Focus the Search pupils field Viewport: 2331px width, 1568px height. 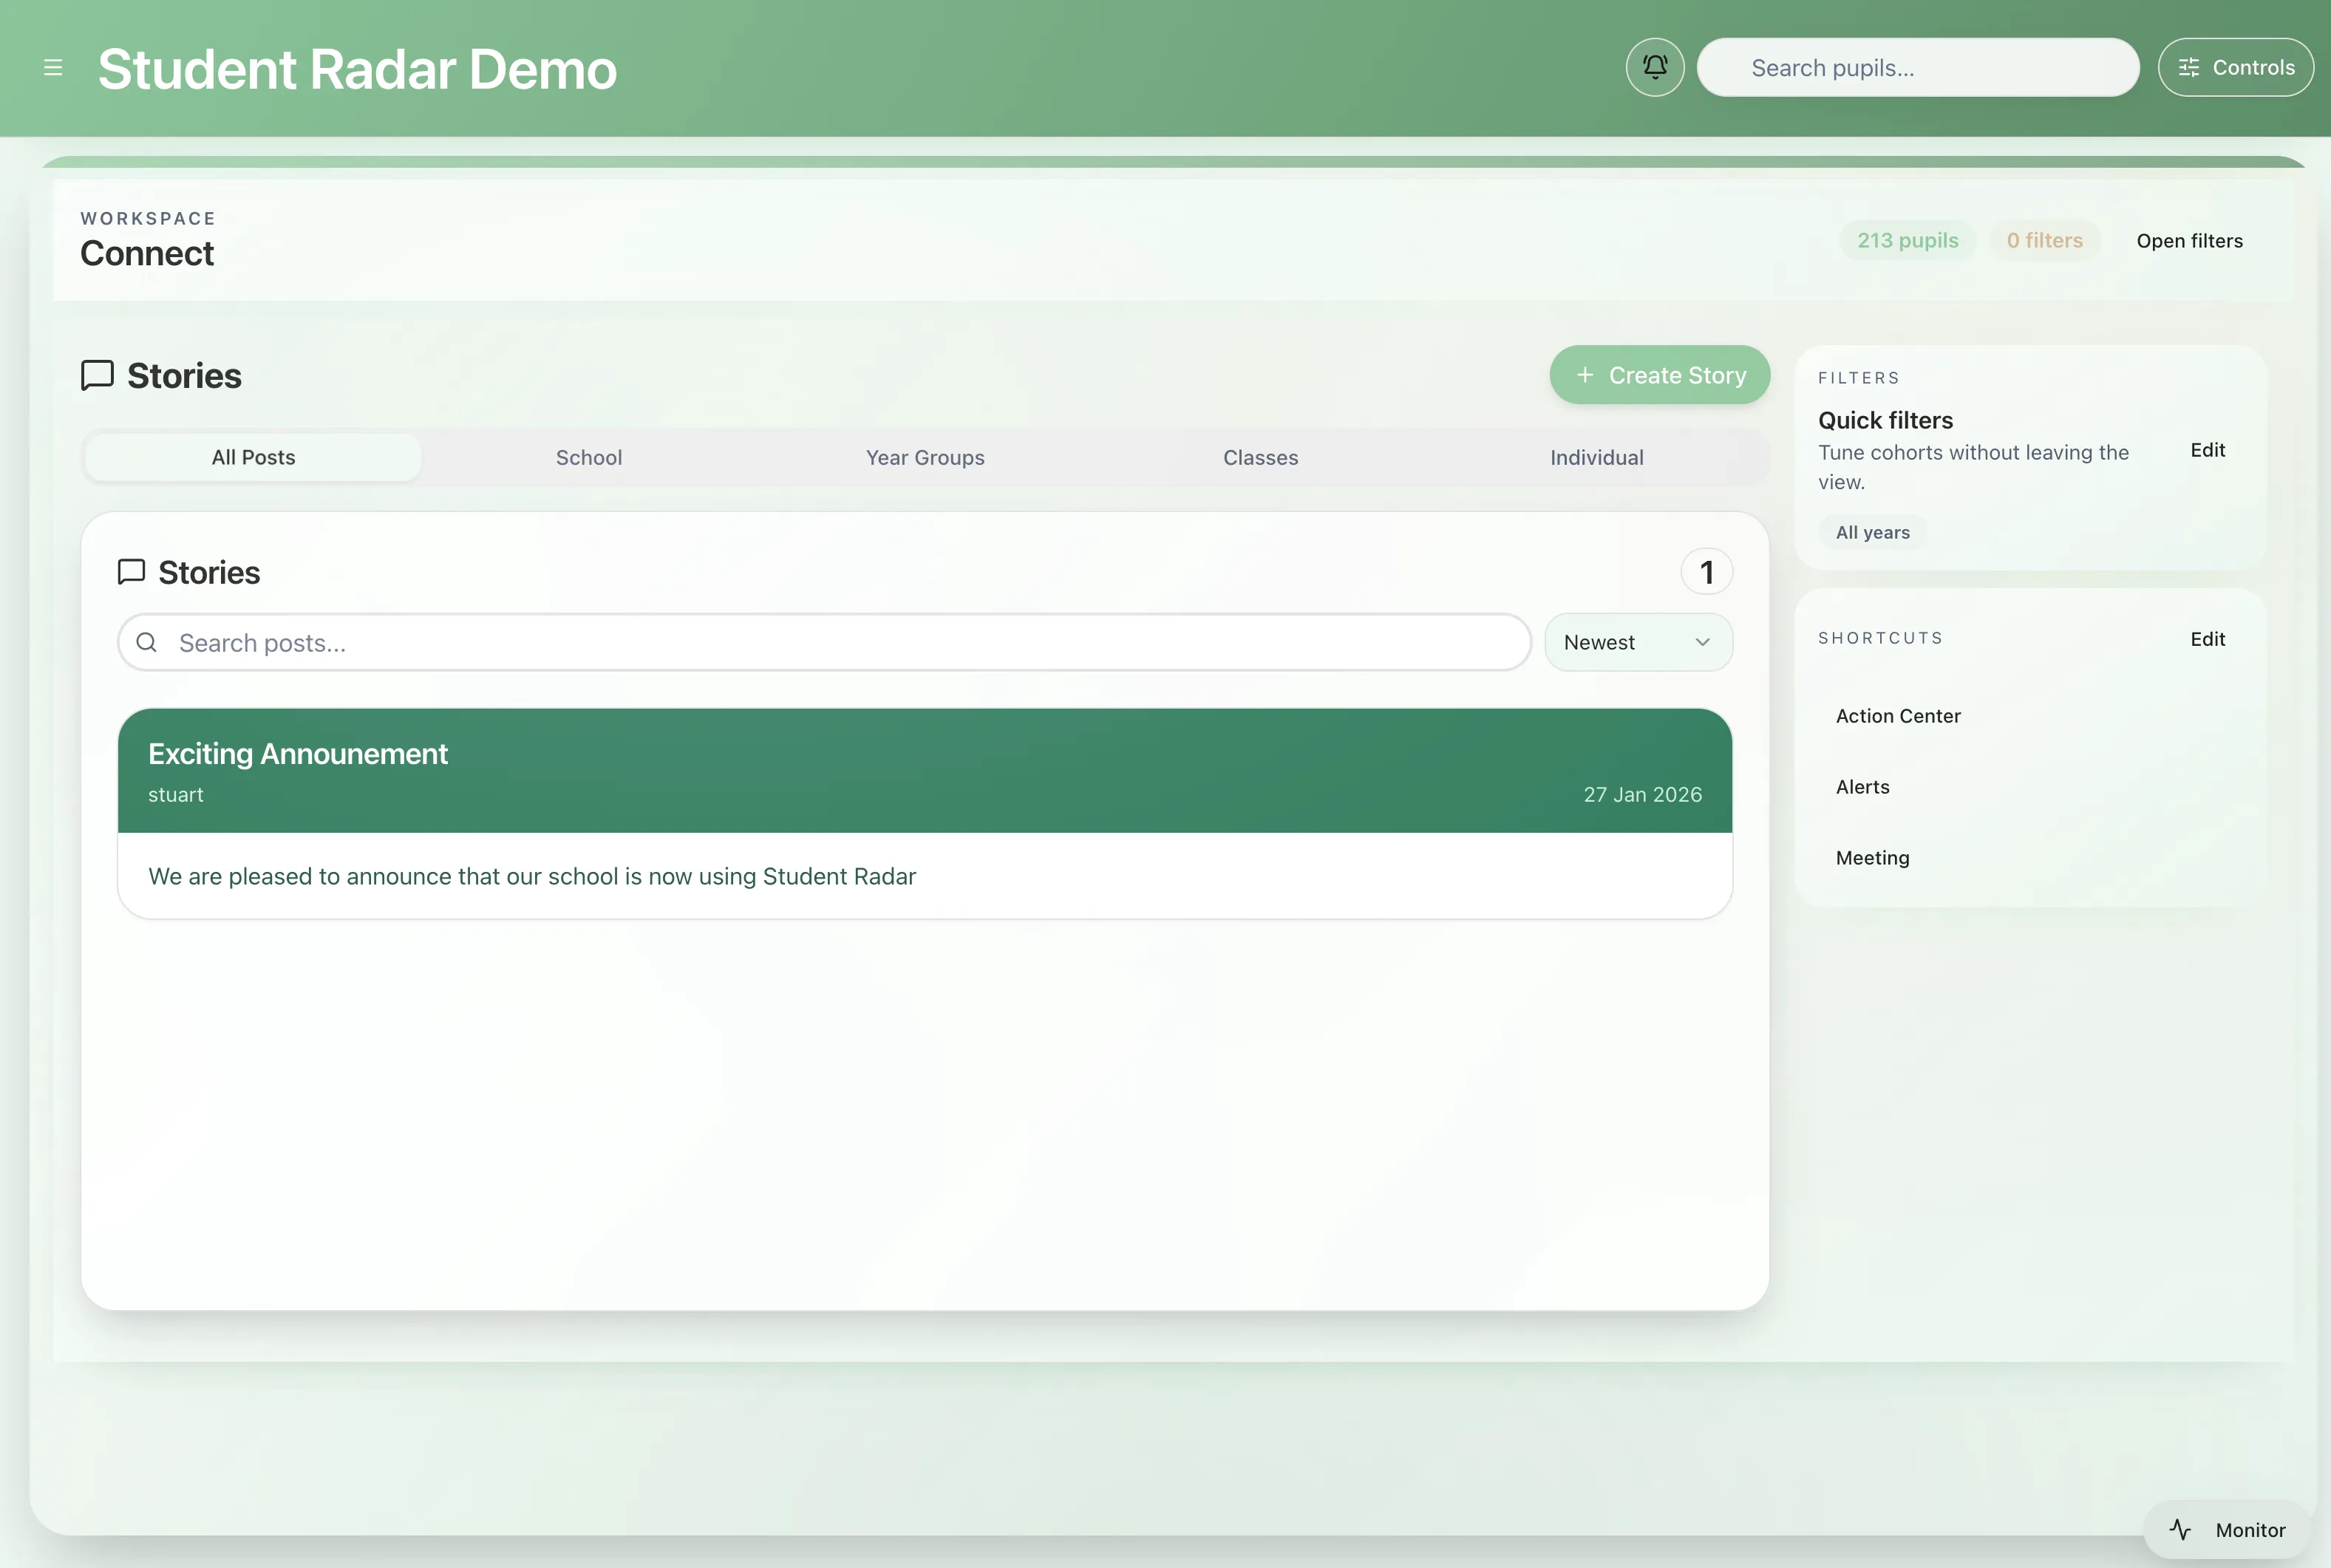click(1918, 68)
